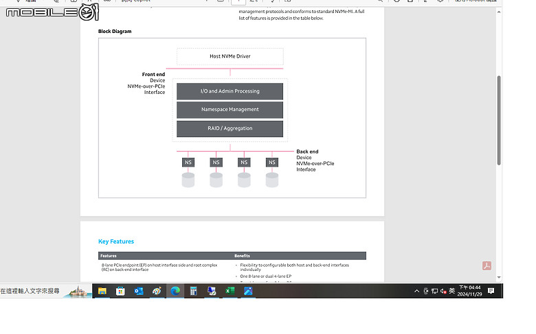Image resolution: width=536 pixels, height=334 pixels.
Task: Click the 'Front end' label
Action: (x=153, y=74)
